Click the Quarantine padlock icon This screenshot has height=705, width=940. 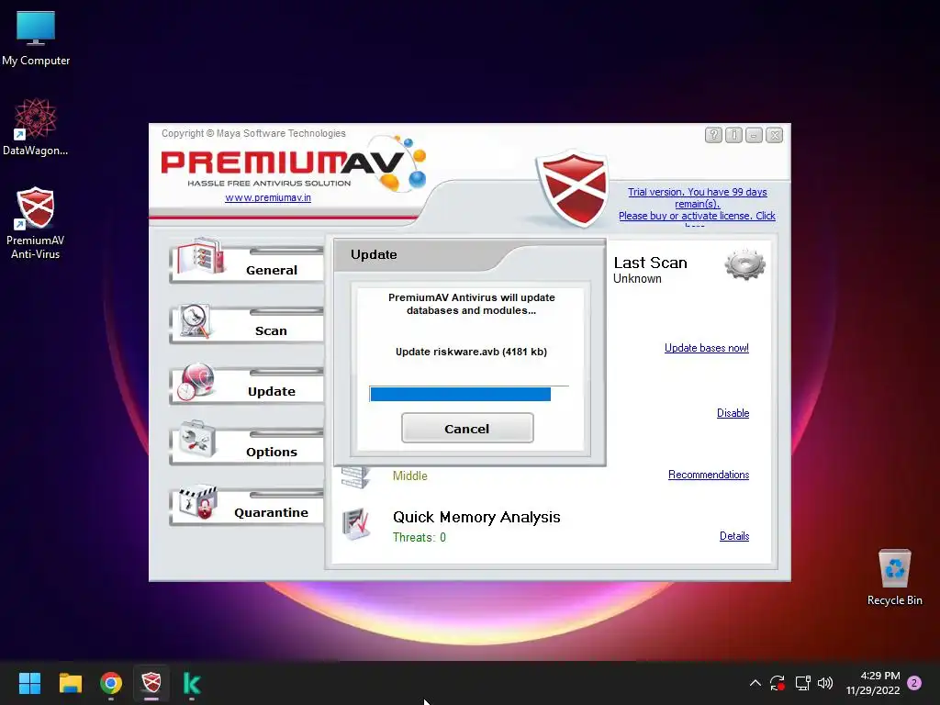tap(198, 501)
